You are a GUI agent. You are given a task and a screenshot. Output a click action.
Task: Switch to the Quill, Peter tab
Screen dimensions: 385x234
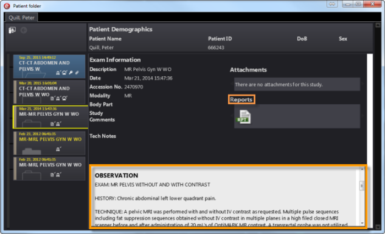22,18
